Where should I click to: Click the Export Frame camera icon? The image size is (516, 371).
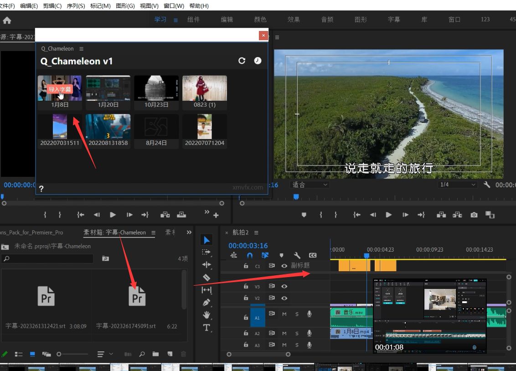[474, 215]
